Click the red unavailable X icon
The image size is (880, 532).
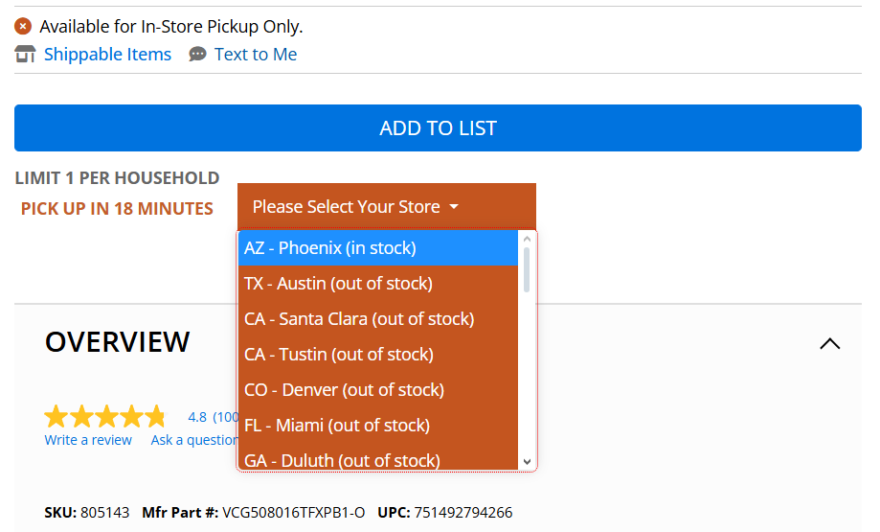coord(23,27)
